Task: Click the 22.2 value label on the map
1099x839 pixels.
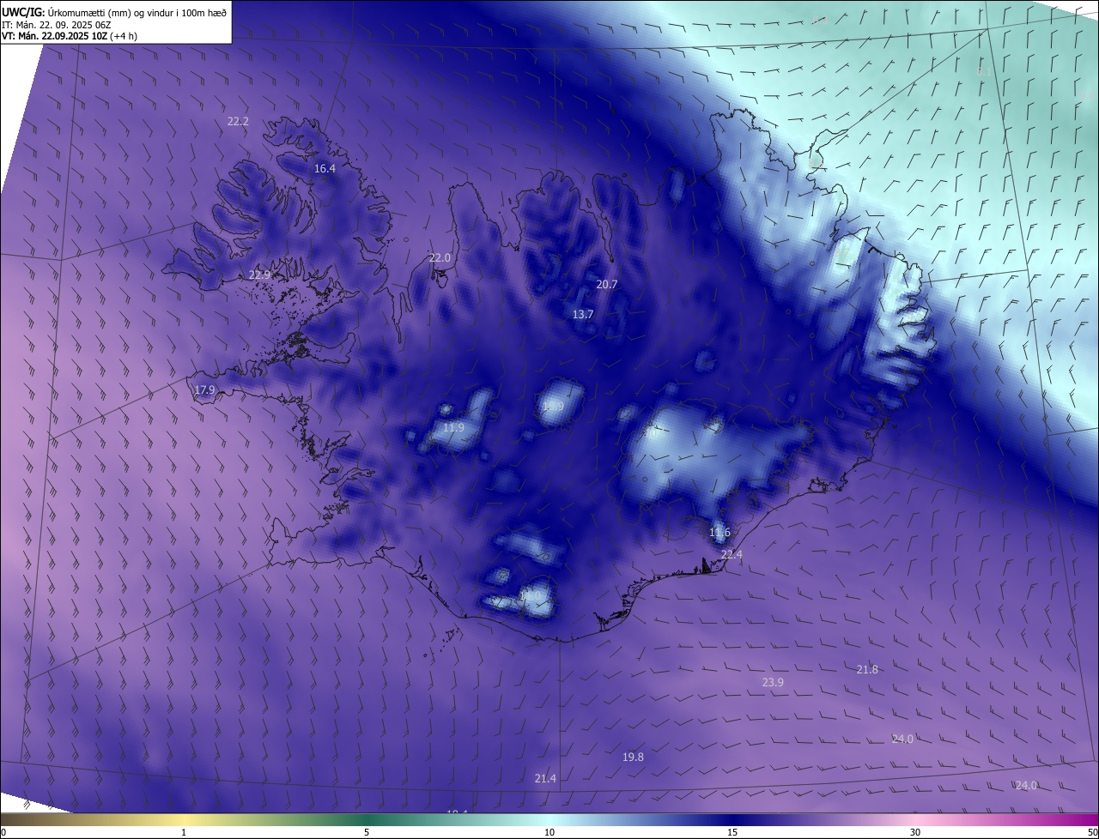Action: coord(238,122)
